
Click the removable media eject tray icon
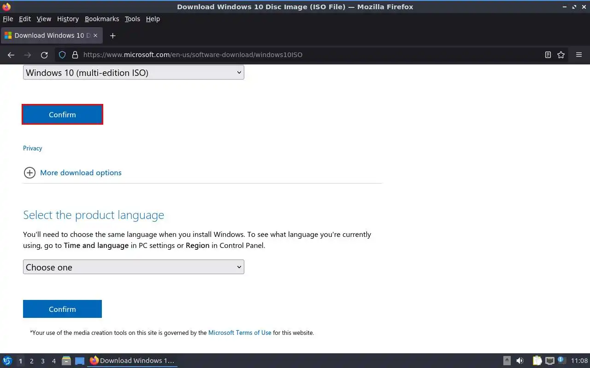click(x=507, y=361)
